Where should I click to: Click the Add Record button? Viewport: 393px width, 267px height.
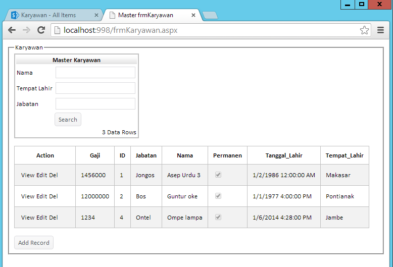pos(34,243)
